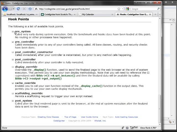Go to the Firefox home page

(30, 9)
